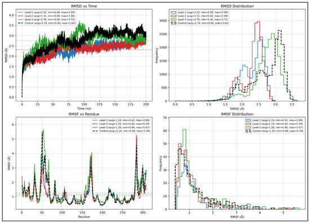The image size is (310, 223).
Task: Click the "RMSD (Å)" x-axis label of RMSD Distribution
Action: [x=237, y=109]
